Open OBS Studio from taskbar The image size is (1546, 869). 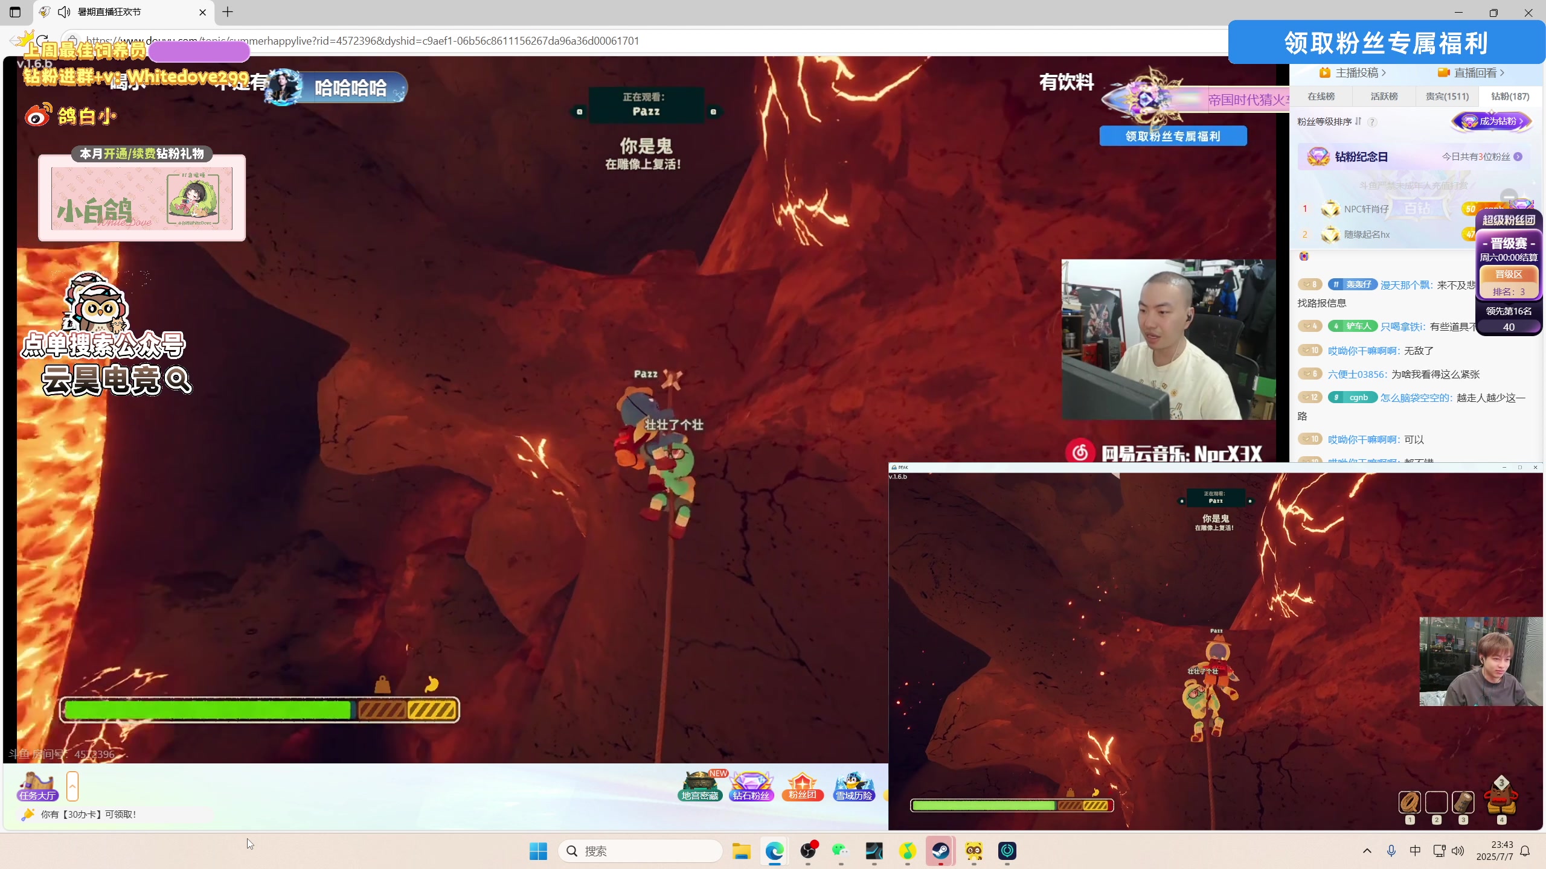click(x=808, y=851)
